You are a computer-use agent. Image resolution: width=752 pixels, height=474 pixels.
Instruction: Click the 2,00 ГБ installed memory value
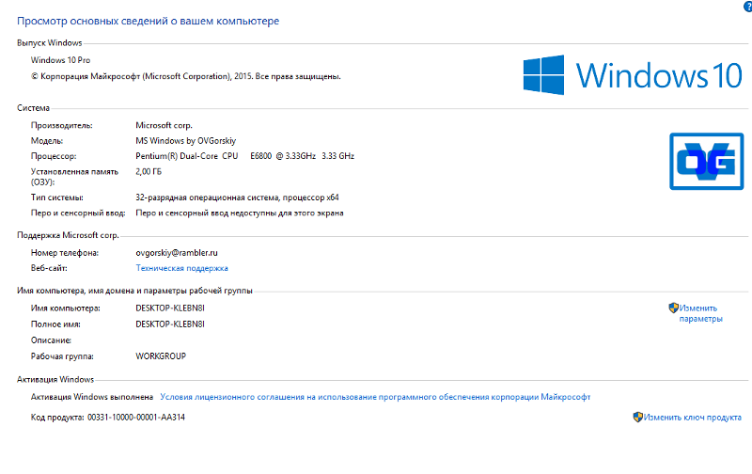(149, 171)
